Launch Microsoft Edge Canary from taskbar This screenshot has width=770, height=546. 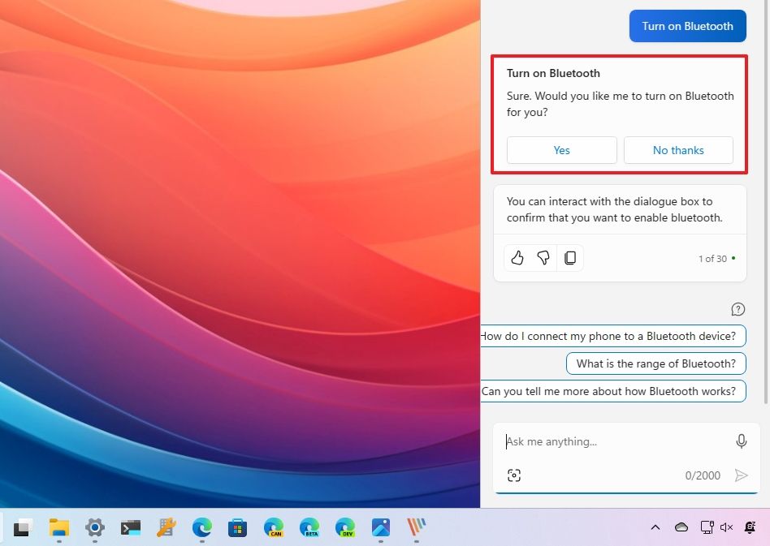tap(275, 527)
